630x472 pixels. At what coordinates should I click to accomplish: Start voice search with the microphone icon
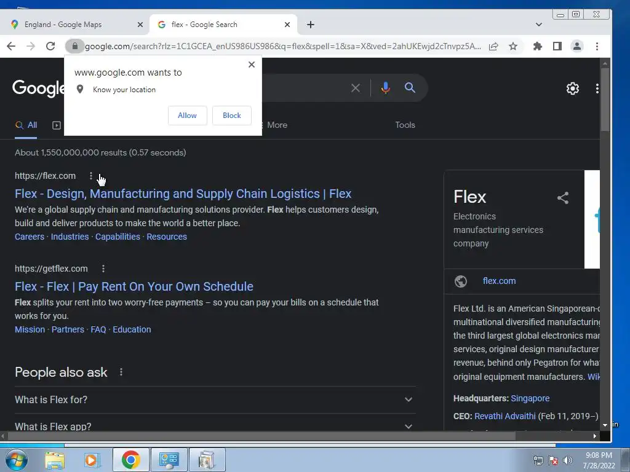385,88
